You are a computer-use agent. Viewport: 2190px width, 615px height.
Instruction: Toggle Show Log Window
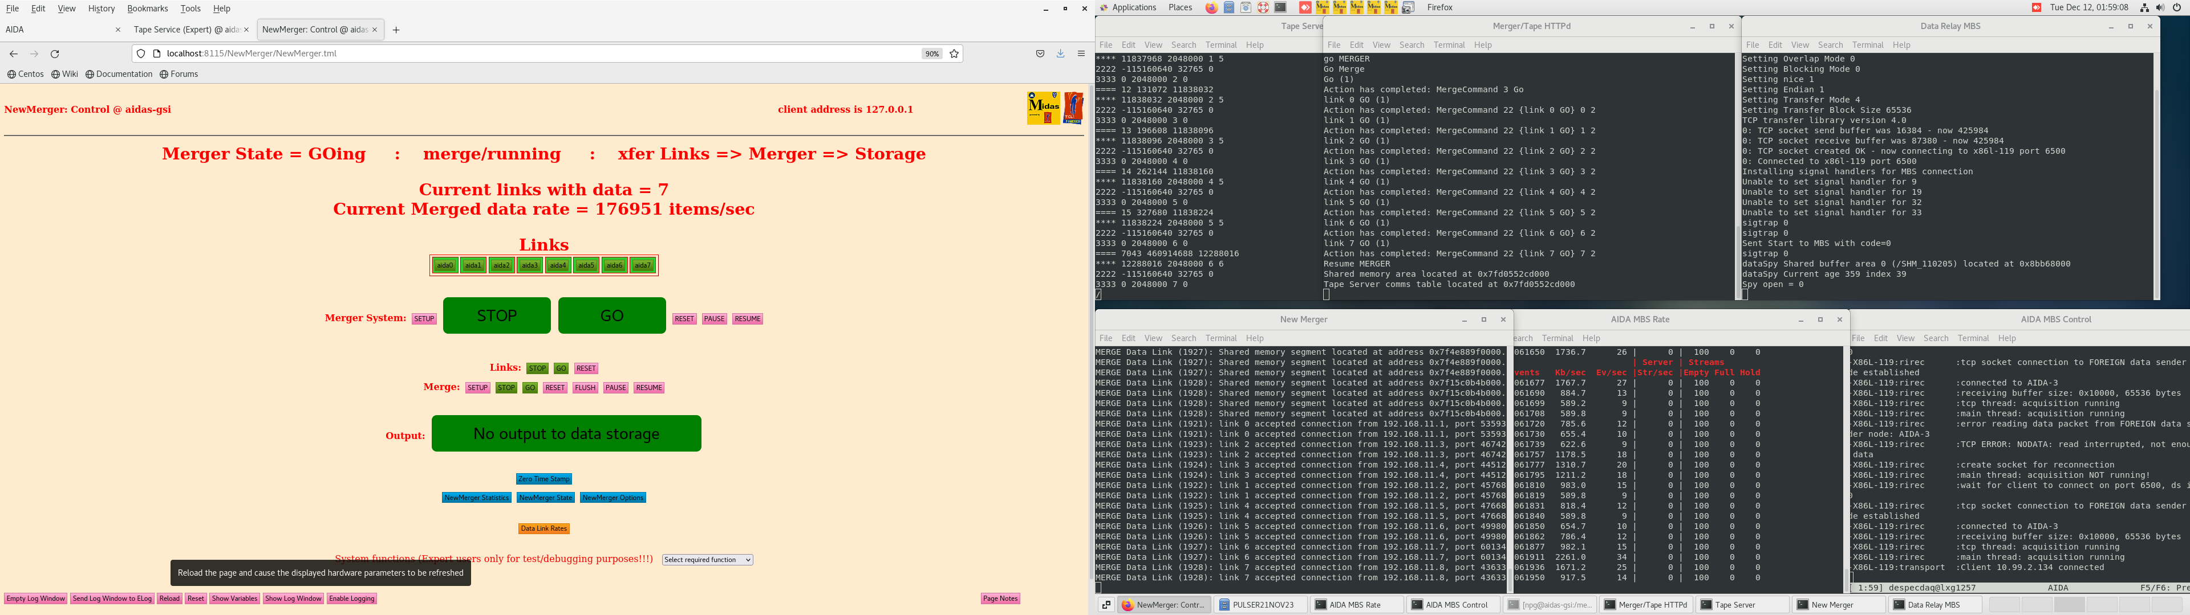point(293,599)
